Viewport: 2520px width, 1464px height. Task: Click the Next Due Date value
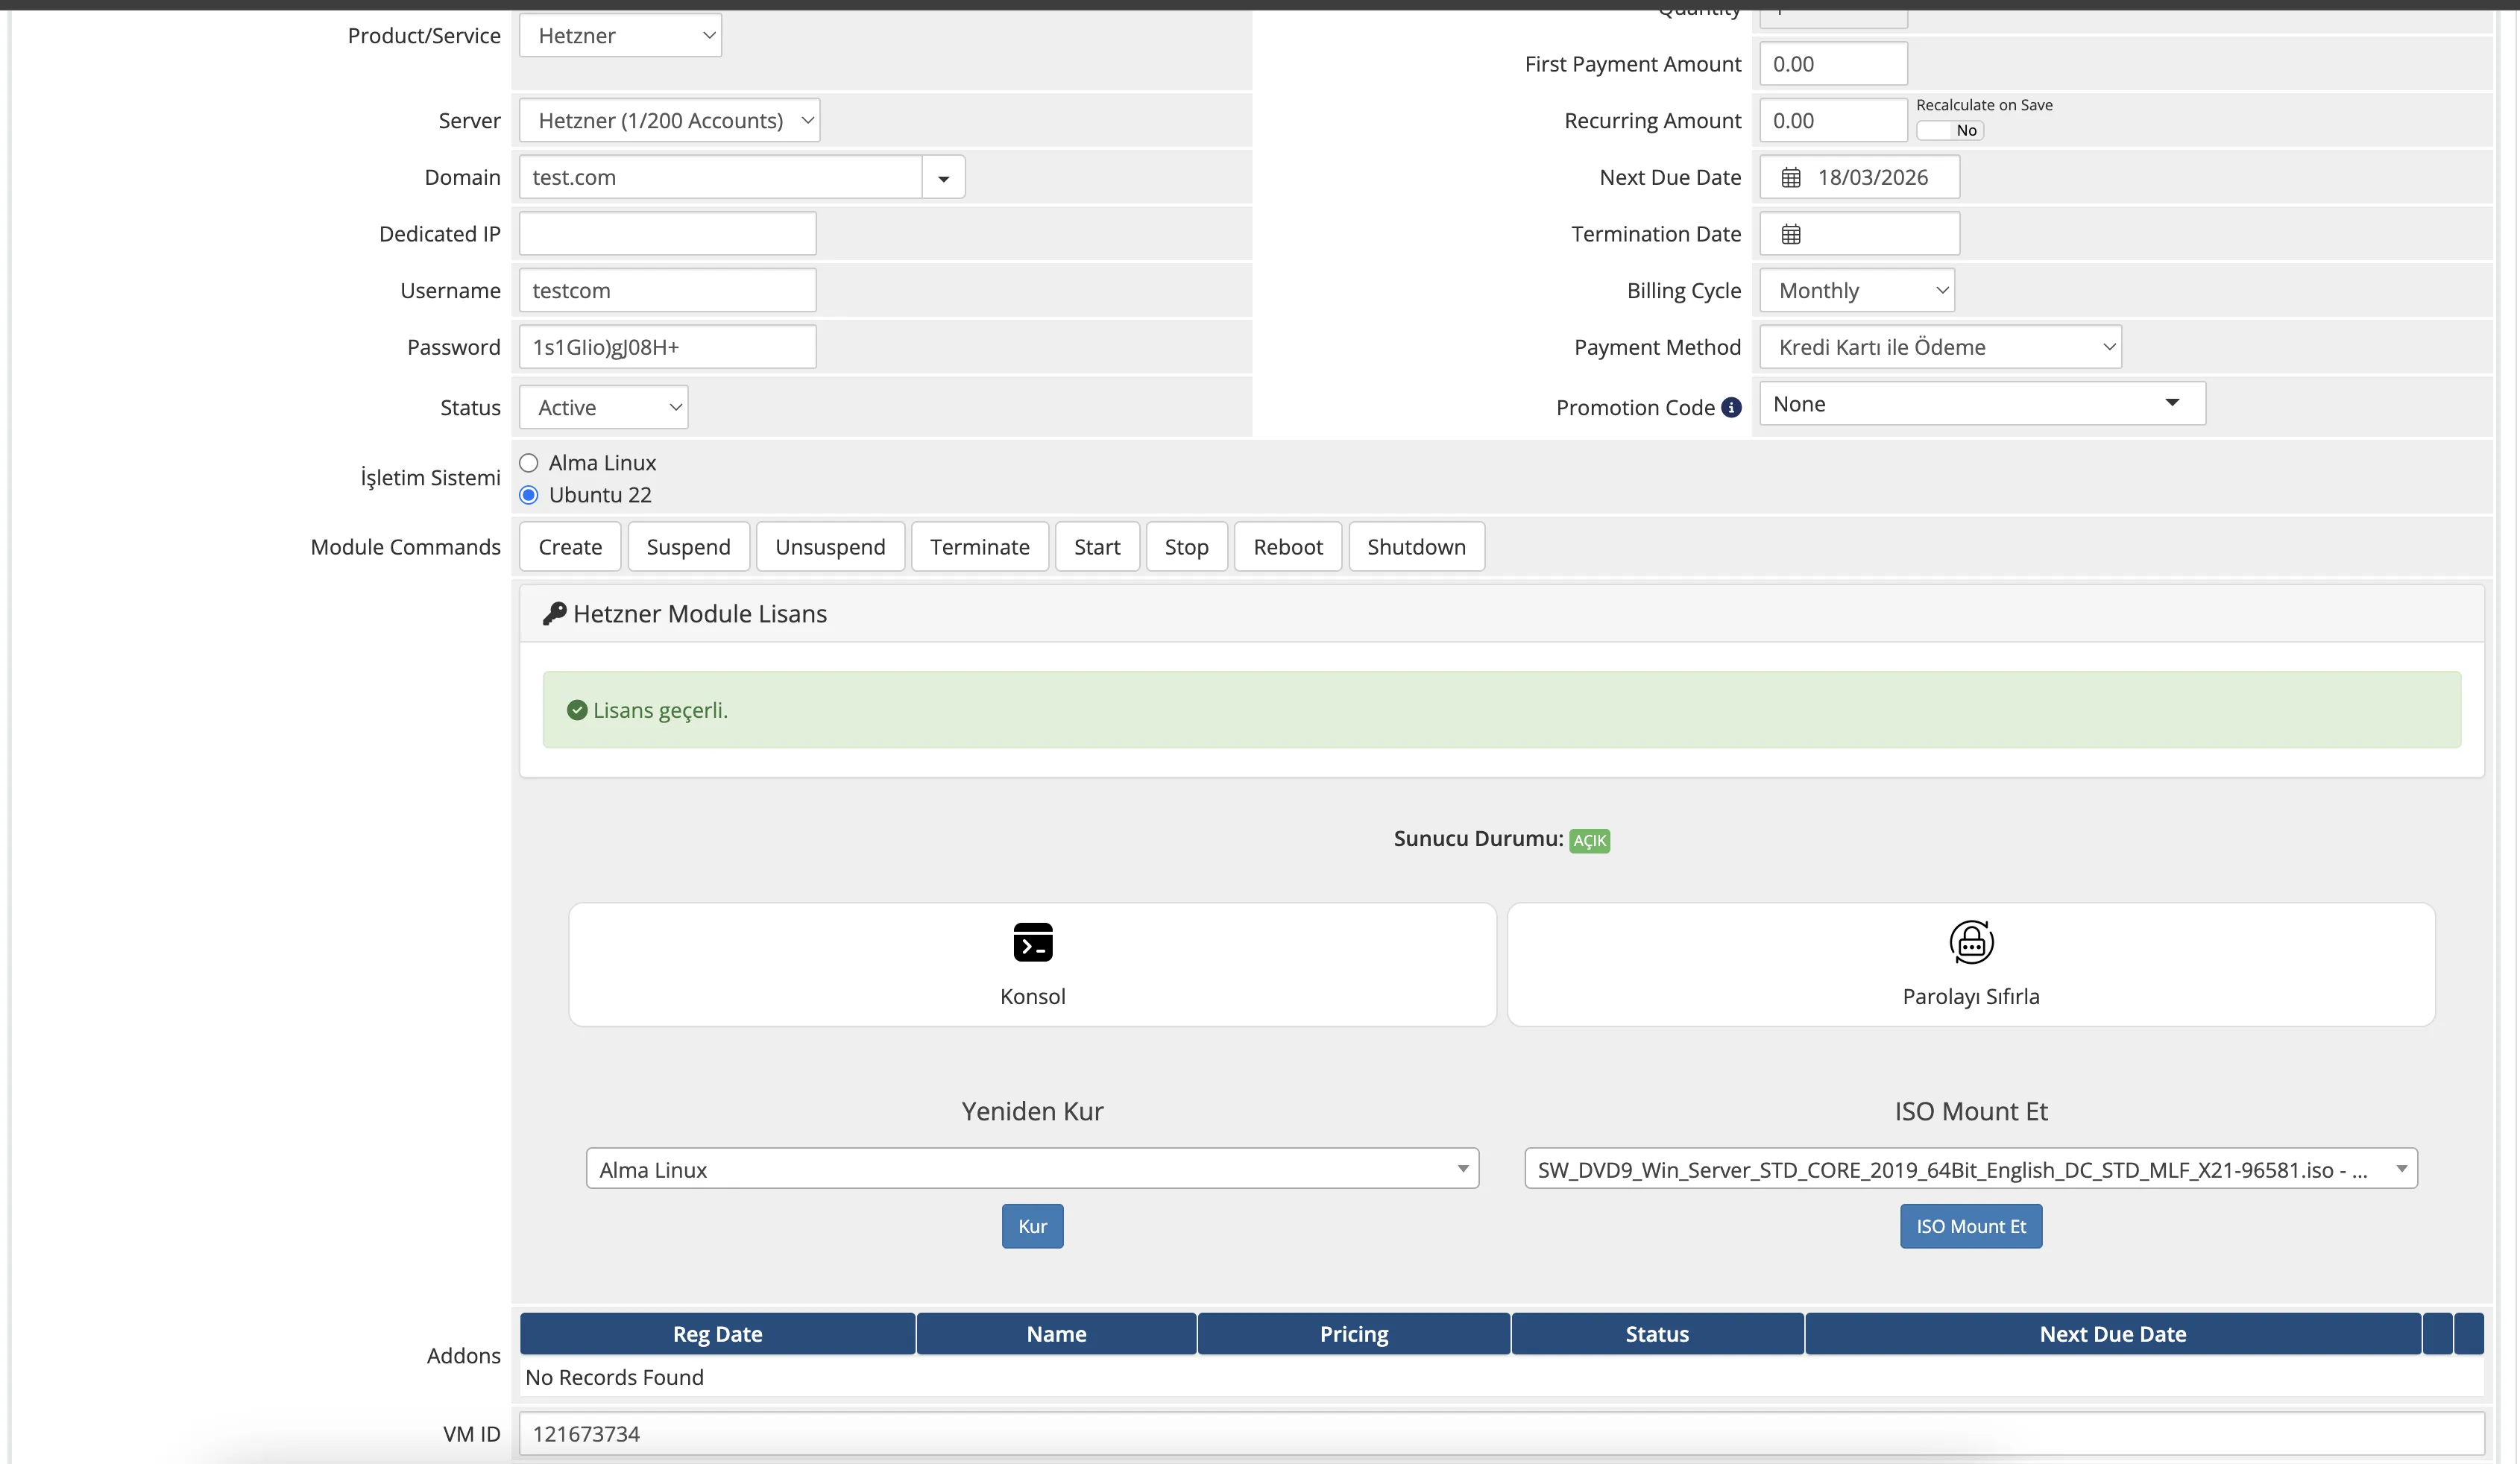(1872, 178)
